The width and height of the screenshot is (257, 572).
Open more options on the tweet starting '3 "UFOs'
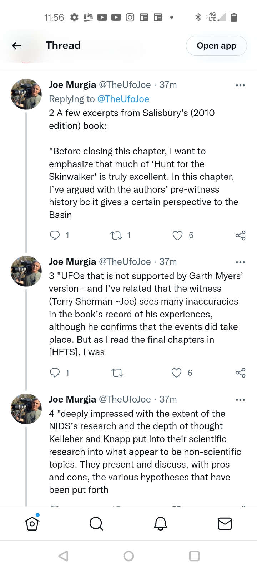(x=240, y=262)
